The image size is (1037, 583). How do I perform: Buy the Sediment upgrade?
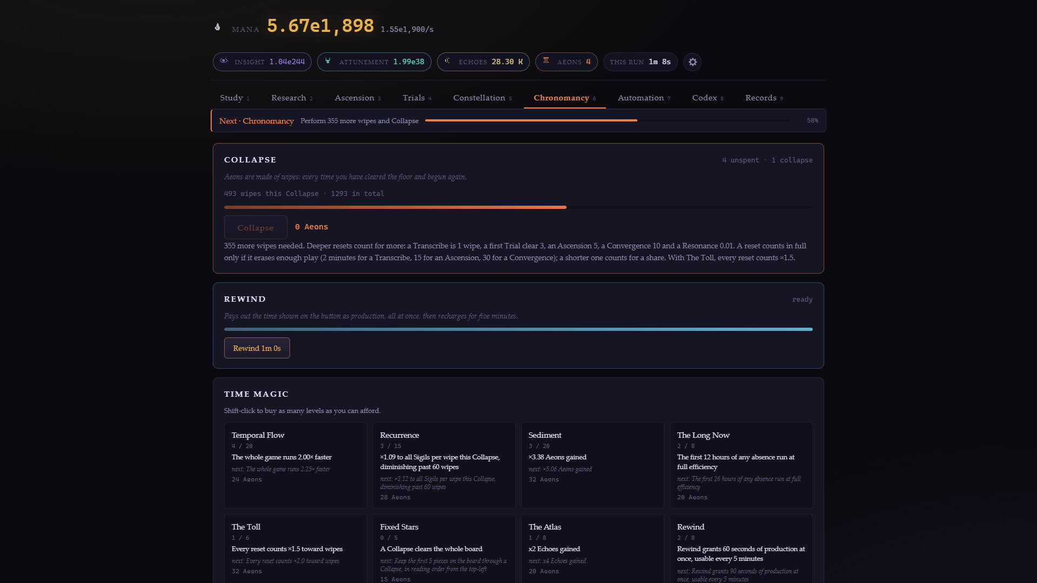592,465
